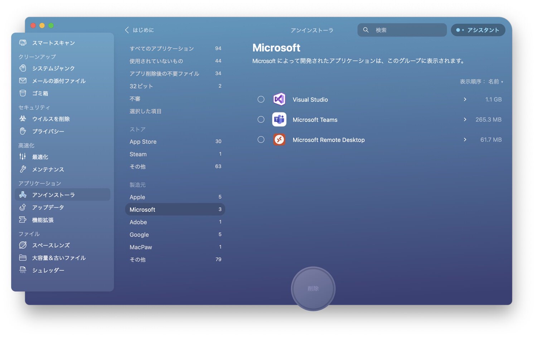
Task: Expand Microsoft Remote Desktop details chevron
Action: tap(465, 139)
